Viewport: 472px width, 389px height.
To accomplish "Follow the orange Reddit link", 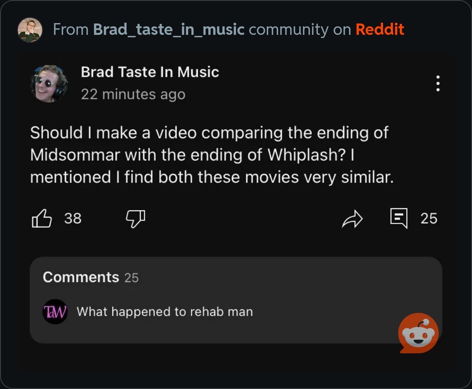I will [380, 29].
